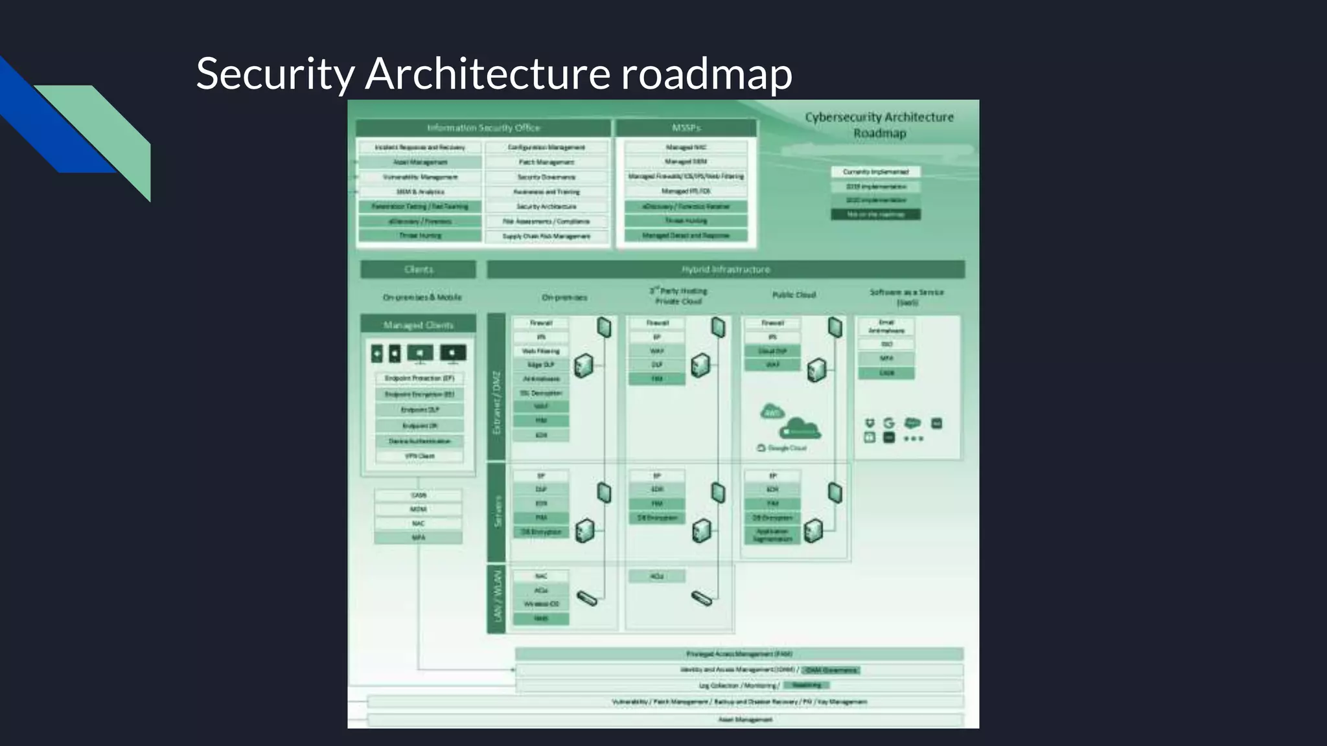Click the Currently Implemented legend swatch
The height and width of the screenshot is (746, 1327).
[875, 172]
